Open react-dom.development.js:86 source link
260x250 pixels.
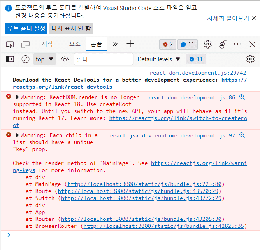pyautogui.click(x=191, y=97)
